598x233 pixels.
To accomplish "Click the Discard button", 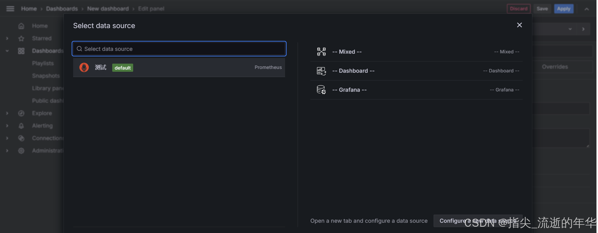I will click(519, 9).
